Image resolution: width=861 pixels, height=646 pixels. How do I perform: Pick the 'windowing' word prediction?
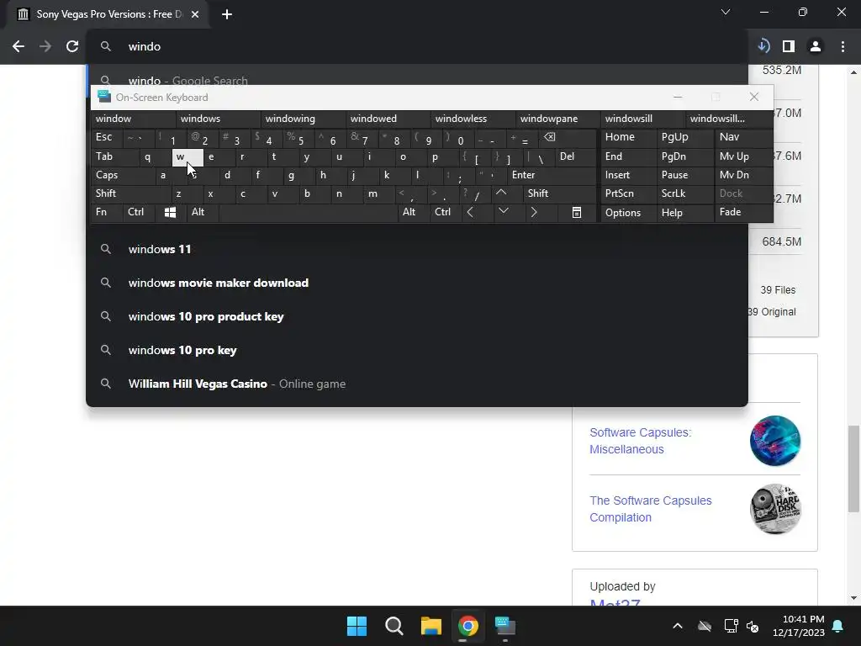303,119
